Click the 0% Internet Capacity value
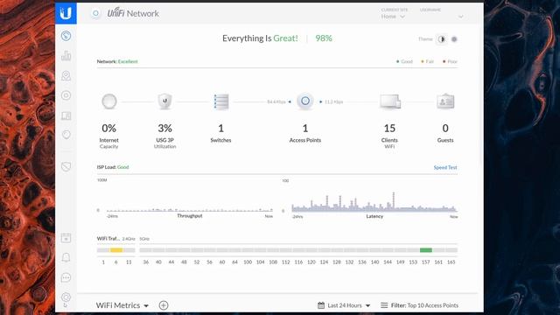The image size is (560, 315). click(108, 128)
